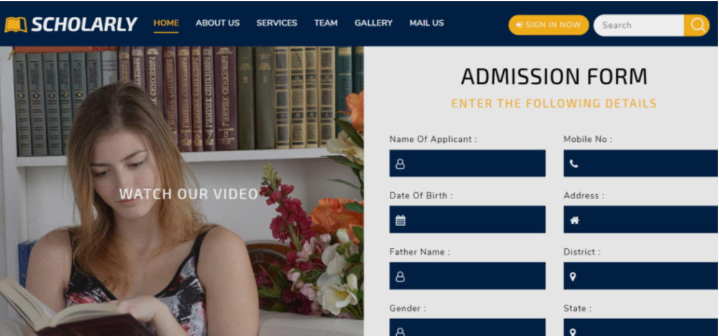Click the user icon in Name Of Applicant field
719x336 pixels.
400,164
